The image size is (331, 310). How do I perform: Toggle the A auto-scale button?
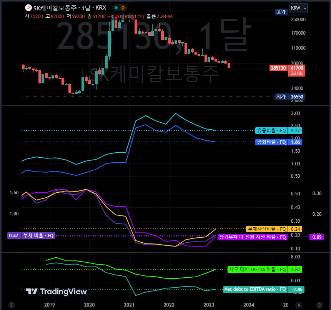pos(299,305)
